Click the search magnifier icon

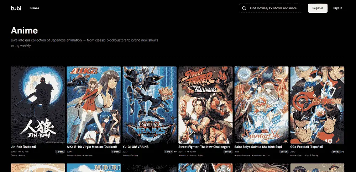pos(244,8)
